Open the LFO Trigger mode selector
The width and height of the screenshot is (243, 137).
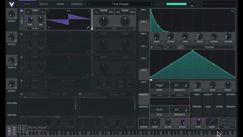coord(159,85)
